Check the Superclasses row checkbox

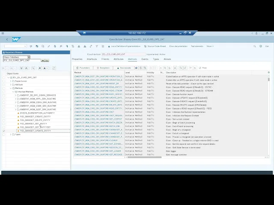[x=4, y=81]
